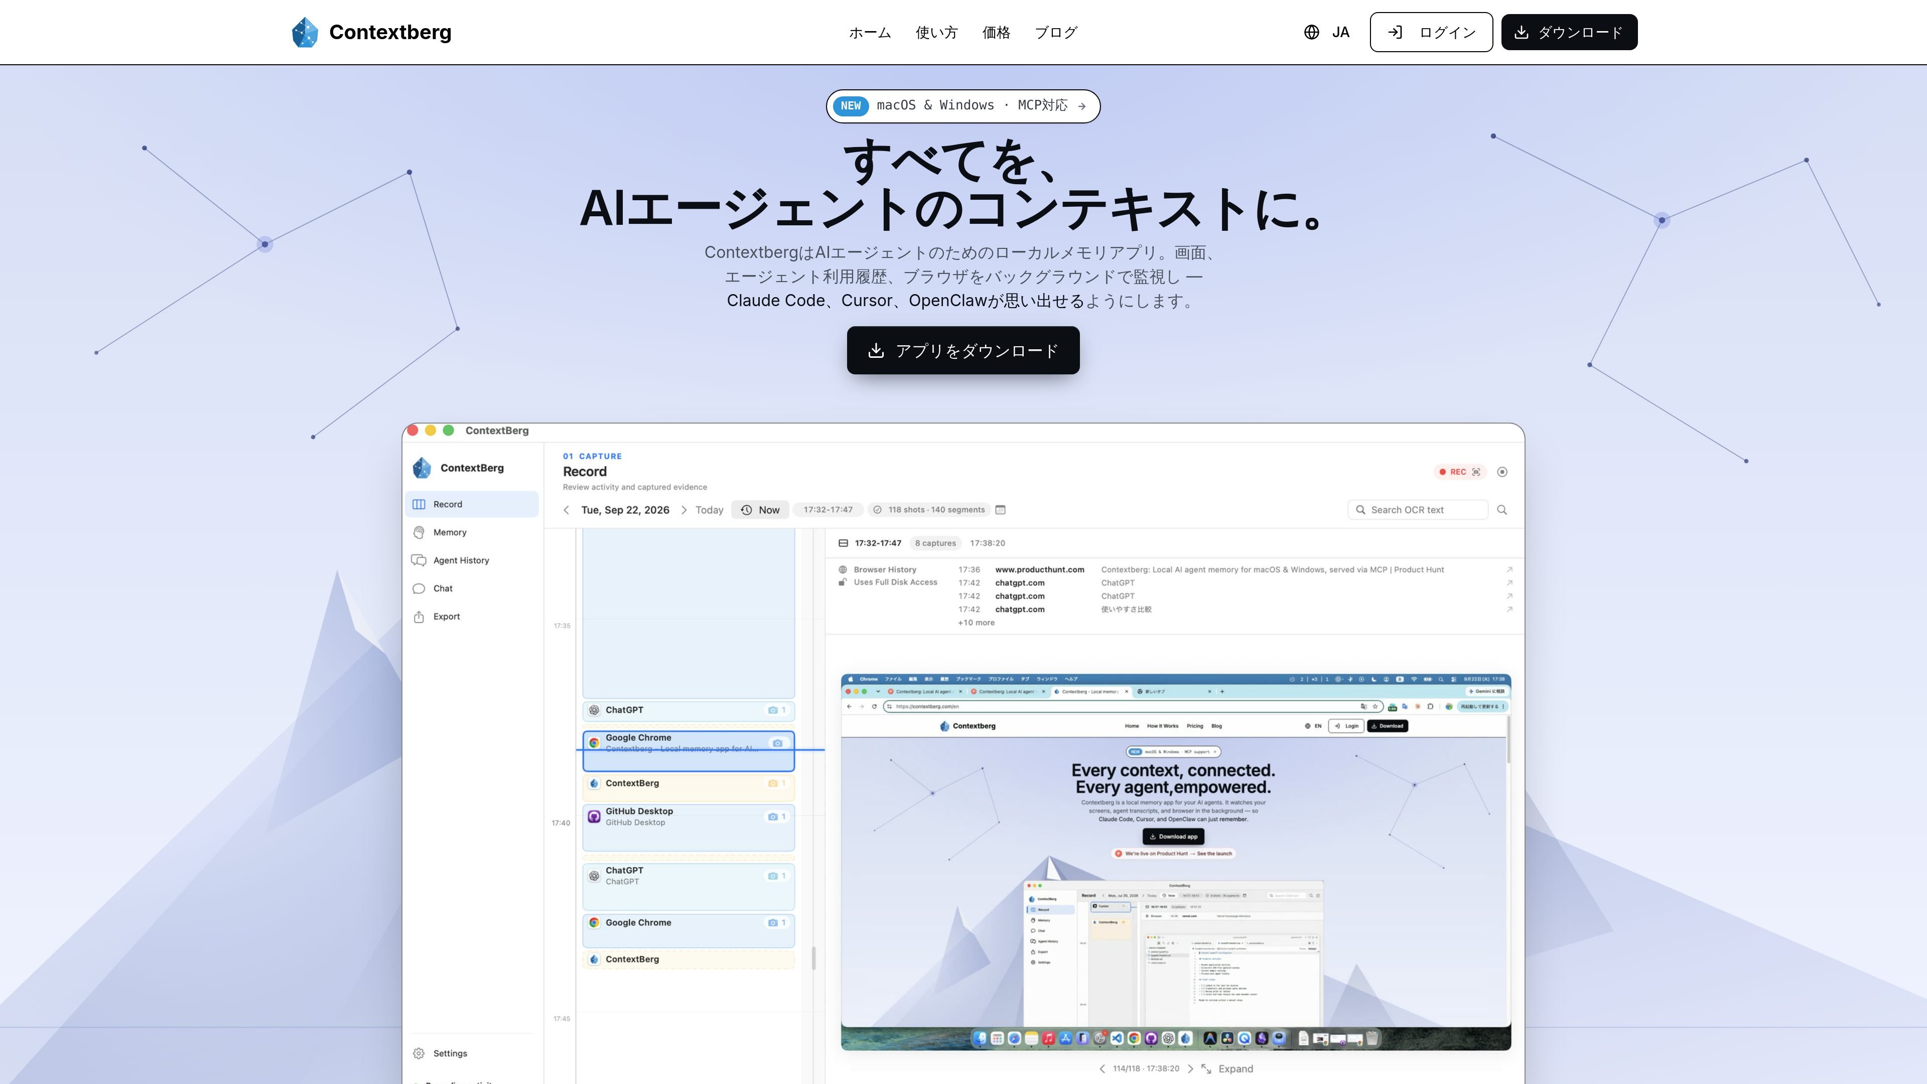Click the NEW macOS & Windows MCP対応 badge
Viewport: 1927px width, 1084px height.
[x=963, y=105]
